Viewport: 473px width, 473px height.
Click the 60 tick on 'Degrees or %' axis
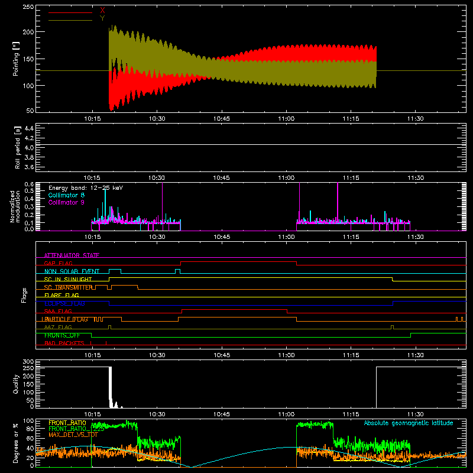click(30, 438)
